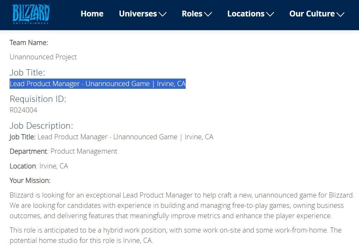Screen dimensions: 359x248
Task: Click the paragraph about hybrid work position
Action: [x=175, y=235]
